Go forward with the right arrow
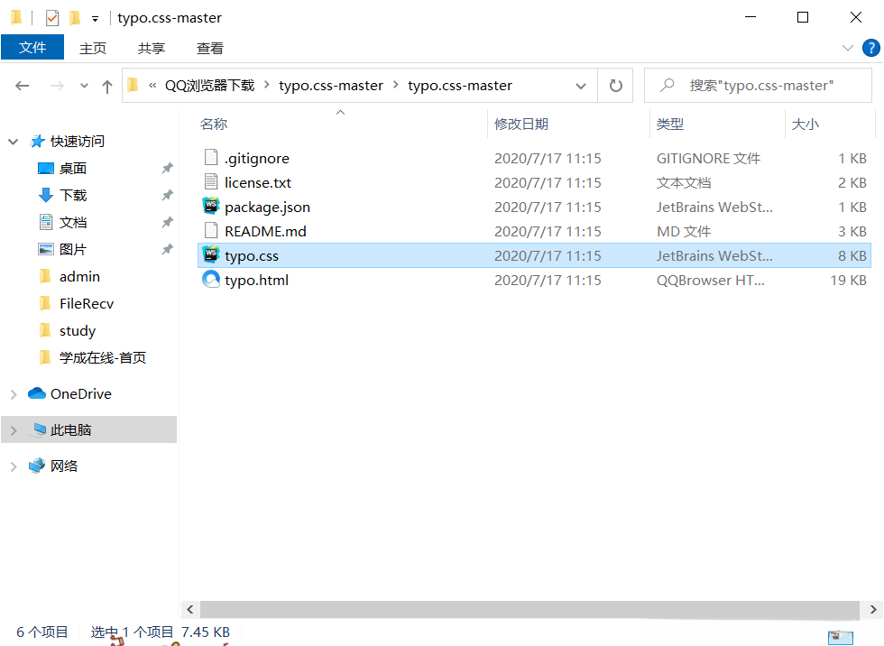The height and width of the screenshot is (646, 884). click(57, 86)
